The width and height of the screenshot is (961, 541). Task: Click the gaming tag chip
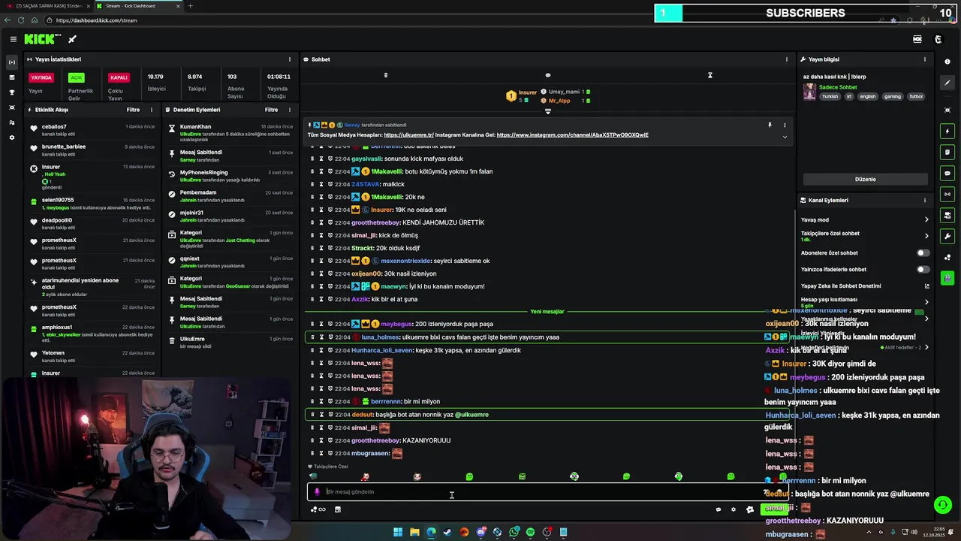[x=892, y=97]
